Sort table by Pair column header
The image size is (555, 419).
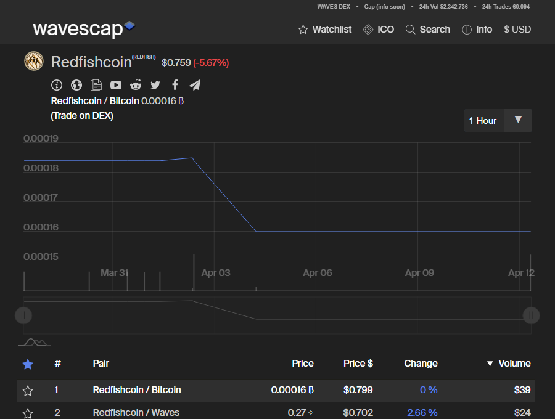pyautogui.click(x=101, y=364)
